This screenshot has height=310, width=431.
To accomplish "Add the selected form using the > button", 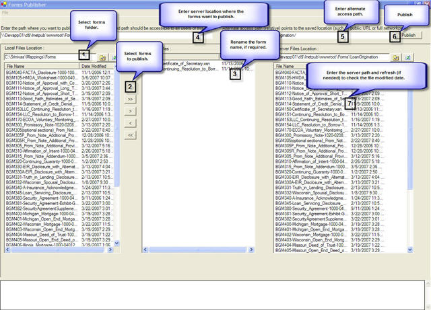I will tap(130, 111).
